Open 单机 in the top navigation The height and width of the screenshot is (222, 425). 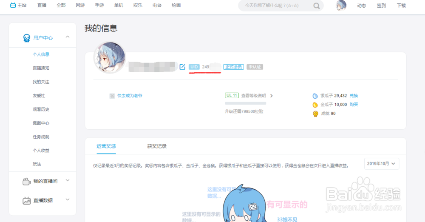point(119,5)
